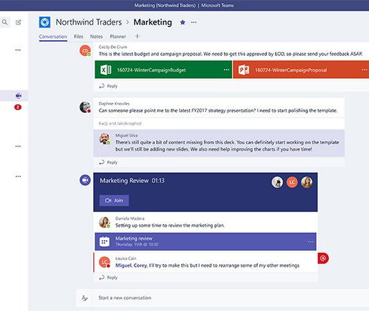Click Louisa Cain's LC avatar
Image resolution: width=369 pixels, height=311 pixels.
pos(105,262)
